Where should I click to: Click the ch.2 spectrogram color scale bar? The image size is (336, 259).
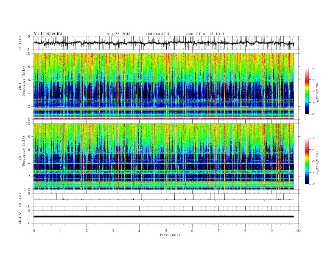tap(307, 161)
